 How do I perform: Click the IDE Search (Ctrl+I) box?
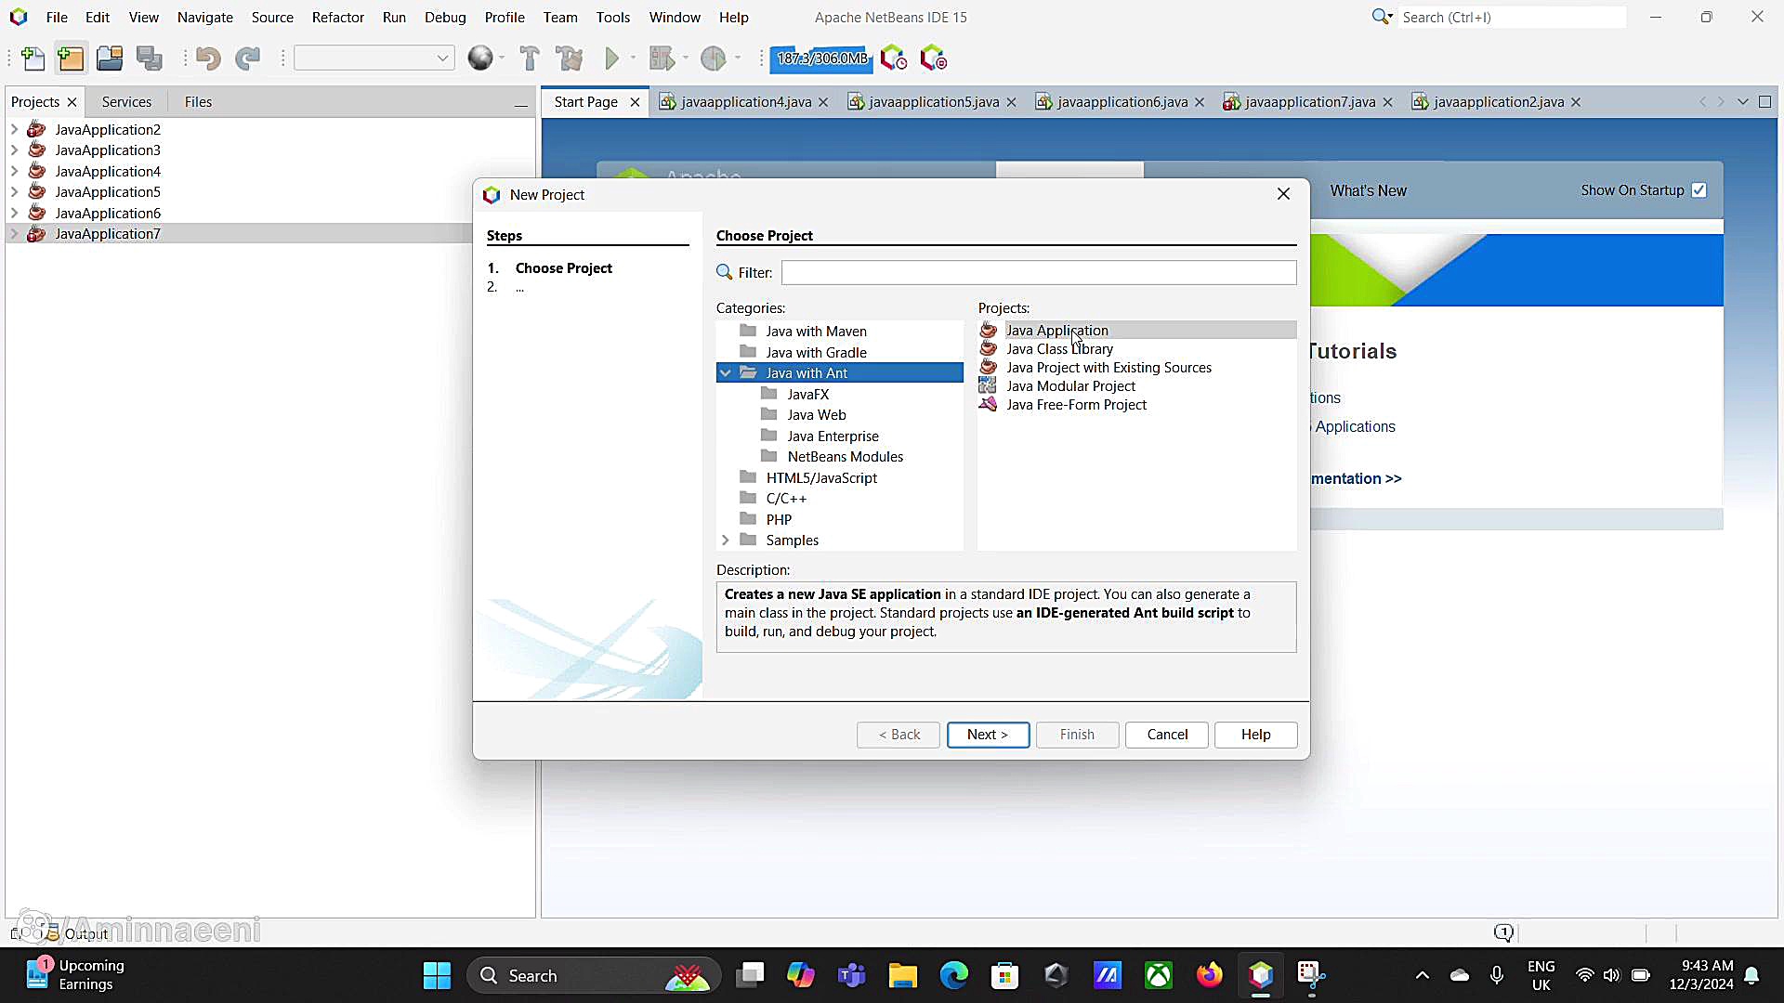pos(1513,17)
